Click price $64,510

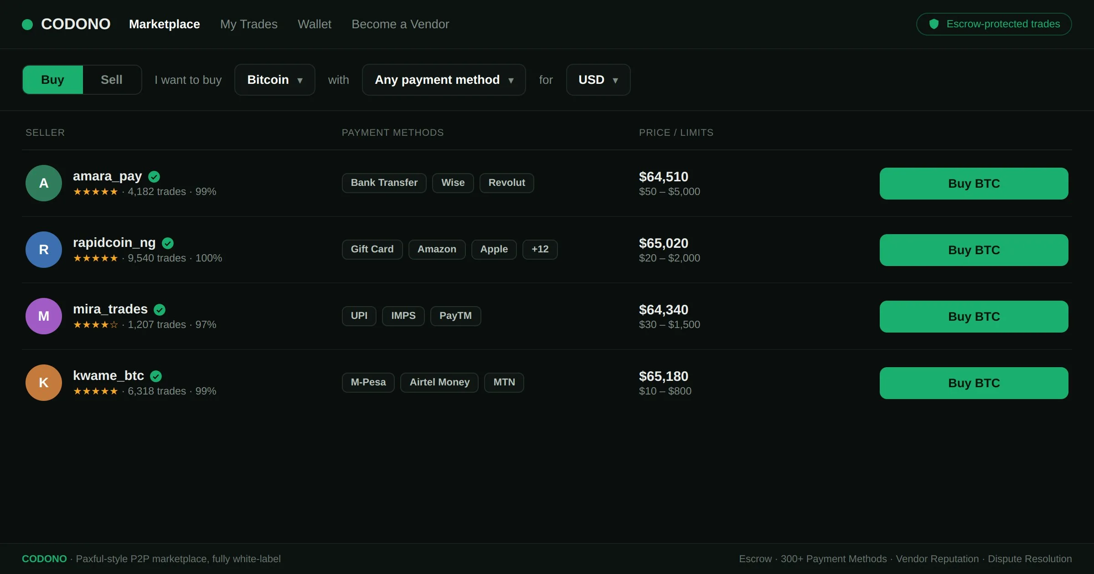point(664,177)
